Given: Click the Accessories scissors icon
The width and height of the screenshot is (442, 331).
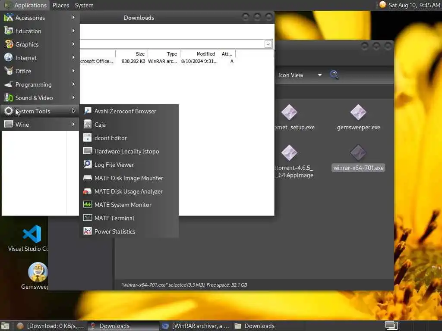Looking at the screenshot, I should pos(9,17).
